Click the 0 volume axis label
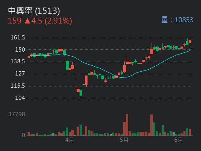This screenshot has height=151, width=201. point(23,135)
